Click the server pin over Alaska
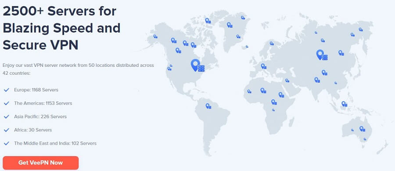395x171 pixels. pos(155,36)
